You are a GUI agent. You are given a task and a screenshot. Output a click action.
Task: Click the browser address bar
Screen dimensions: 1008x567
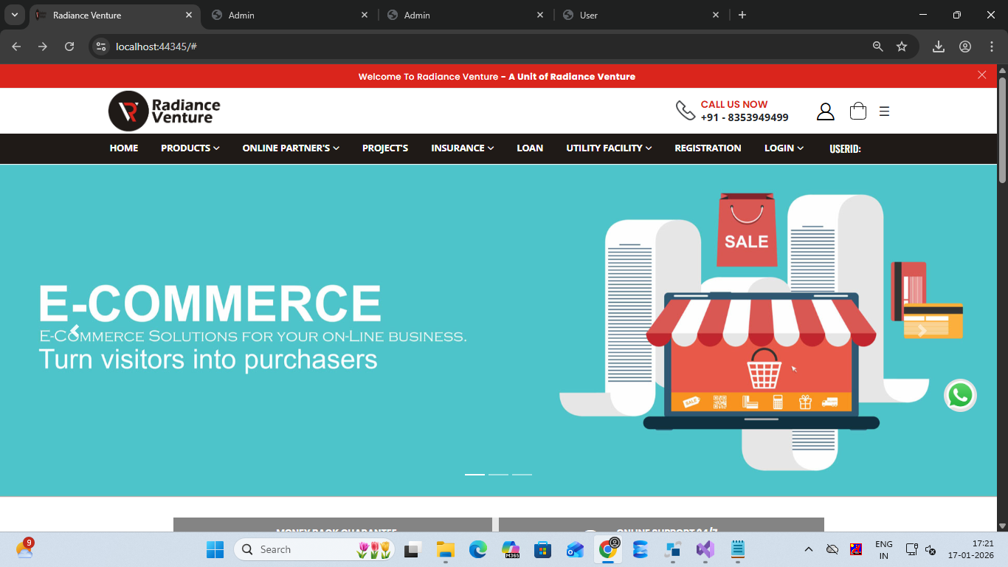point(487,47)
